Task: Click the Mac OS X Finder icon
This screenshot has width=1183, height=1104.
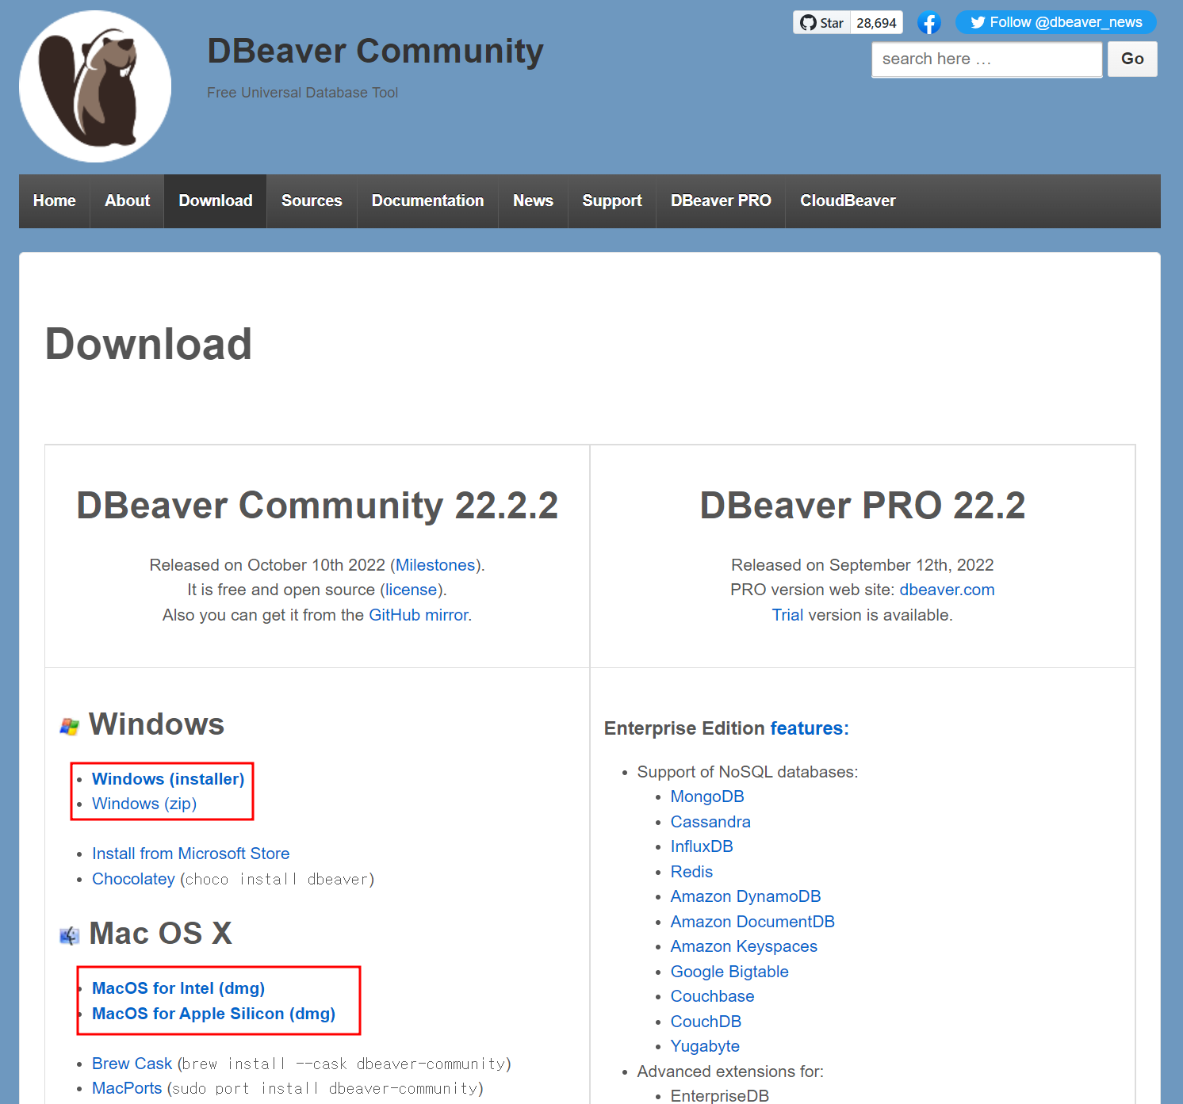Action: [69, 936]
